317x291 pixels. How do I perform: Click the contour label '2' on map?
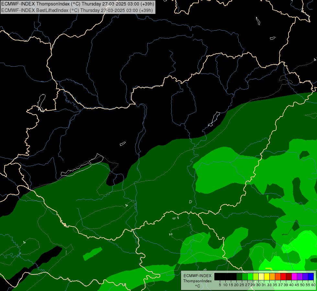click(x=170, y=234)
